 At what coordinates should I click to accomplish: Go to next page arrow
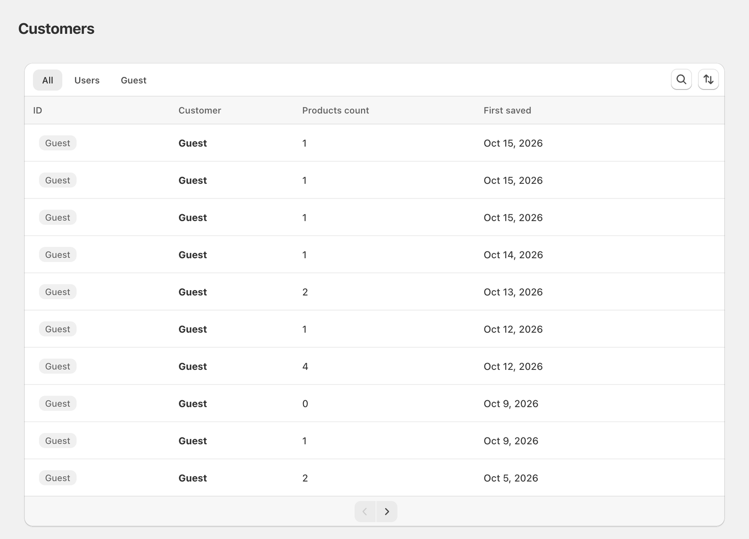pos(387,511)
